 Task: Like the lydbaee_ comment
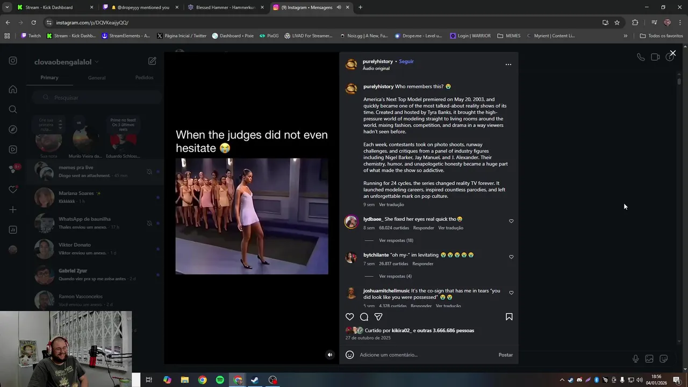click(511, 221)
